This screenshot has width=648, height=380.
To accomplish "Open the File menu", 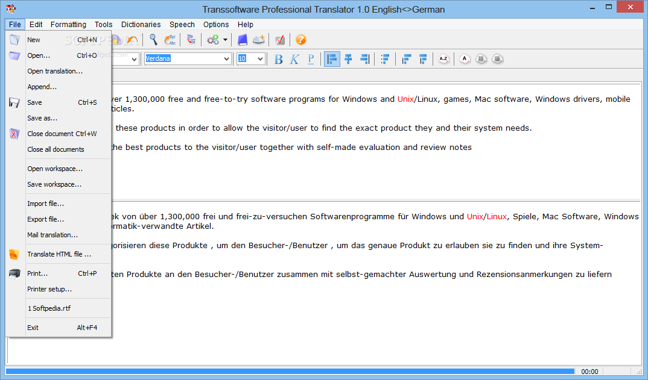I will coord(15,24).
